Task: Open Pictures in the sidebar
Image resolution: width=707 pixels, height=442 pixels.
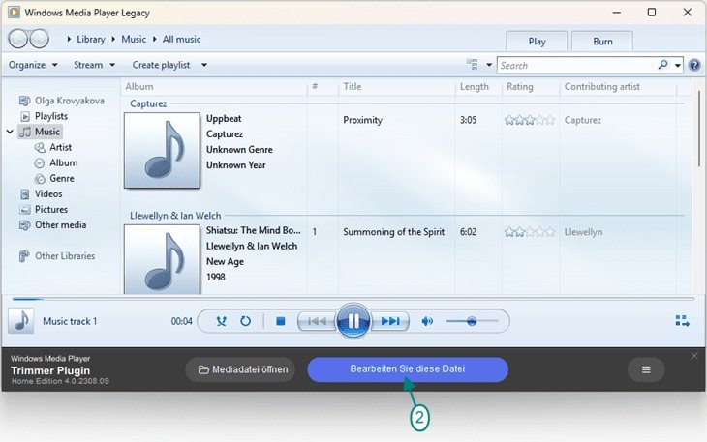Action: coord(45,209)
